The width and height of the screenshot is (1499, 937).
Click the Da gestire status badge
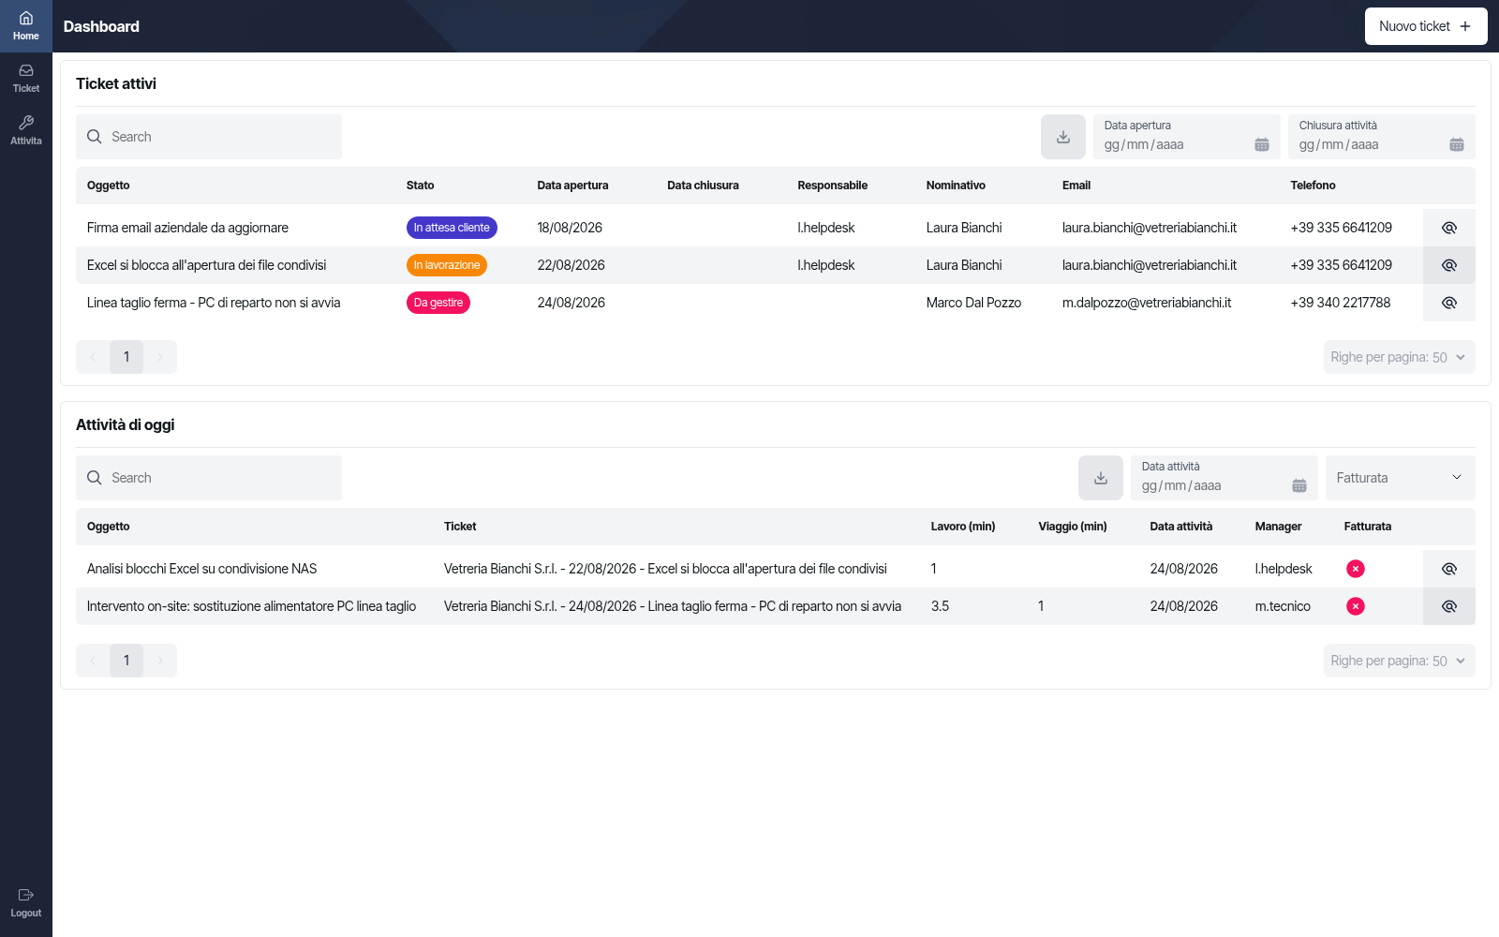[x=438, y=303]
